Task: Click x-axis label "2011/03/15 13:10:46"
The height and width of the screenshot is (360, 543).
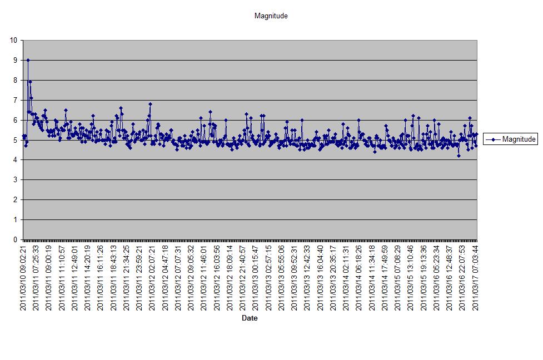Action: coord(411,277)
